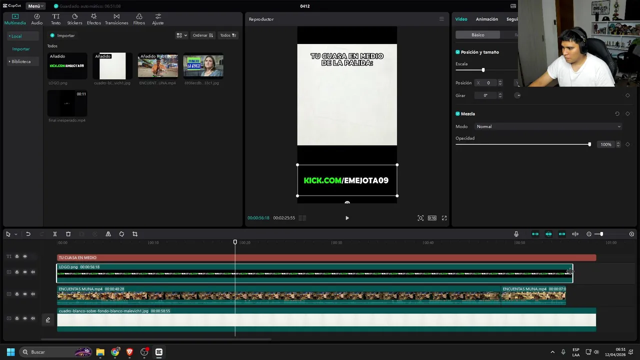The image size is (640, 360).
Task: Select the LOGO.png media thumbnail
Action: pyautogui.click(x=67, y=66)
